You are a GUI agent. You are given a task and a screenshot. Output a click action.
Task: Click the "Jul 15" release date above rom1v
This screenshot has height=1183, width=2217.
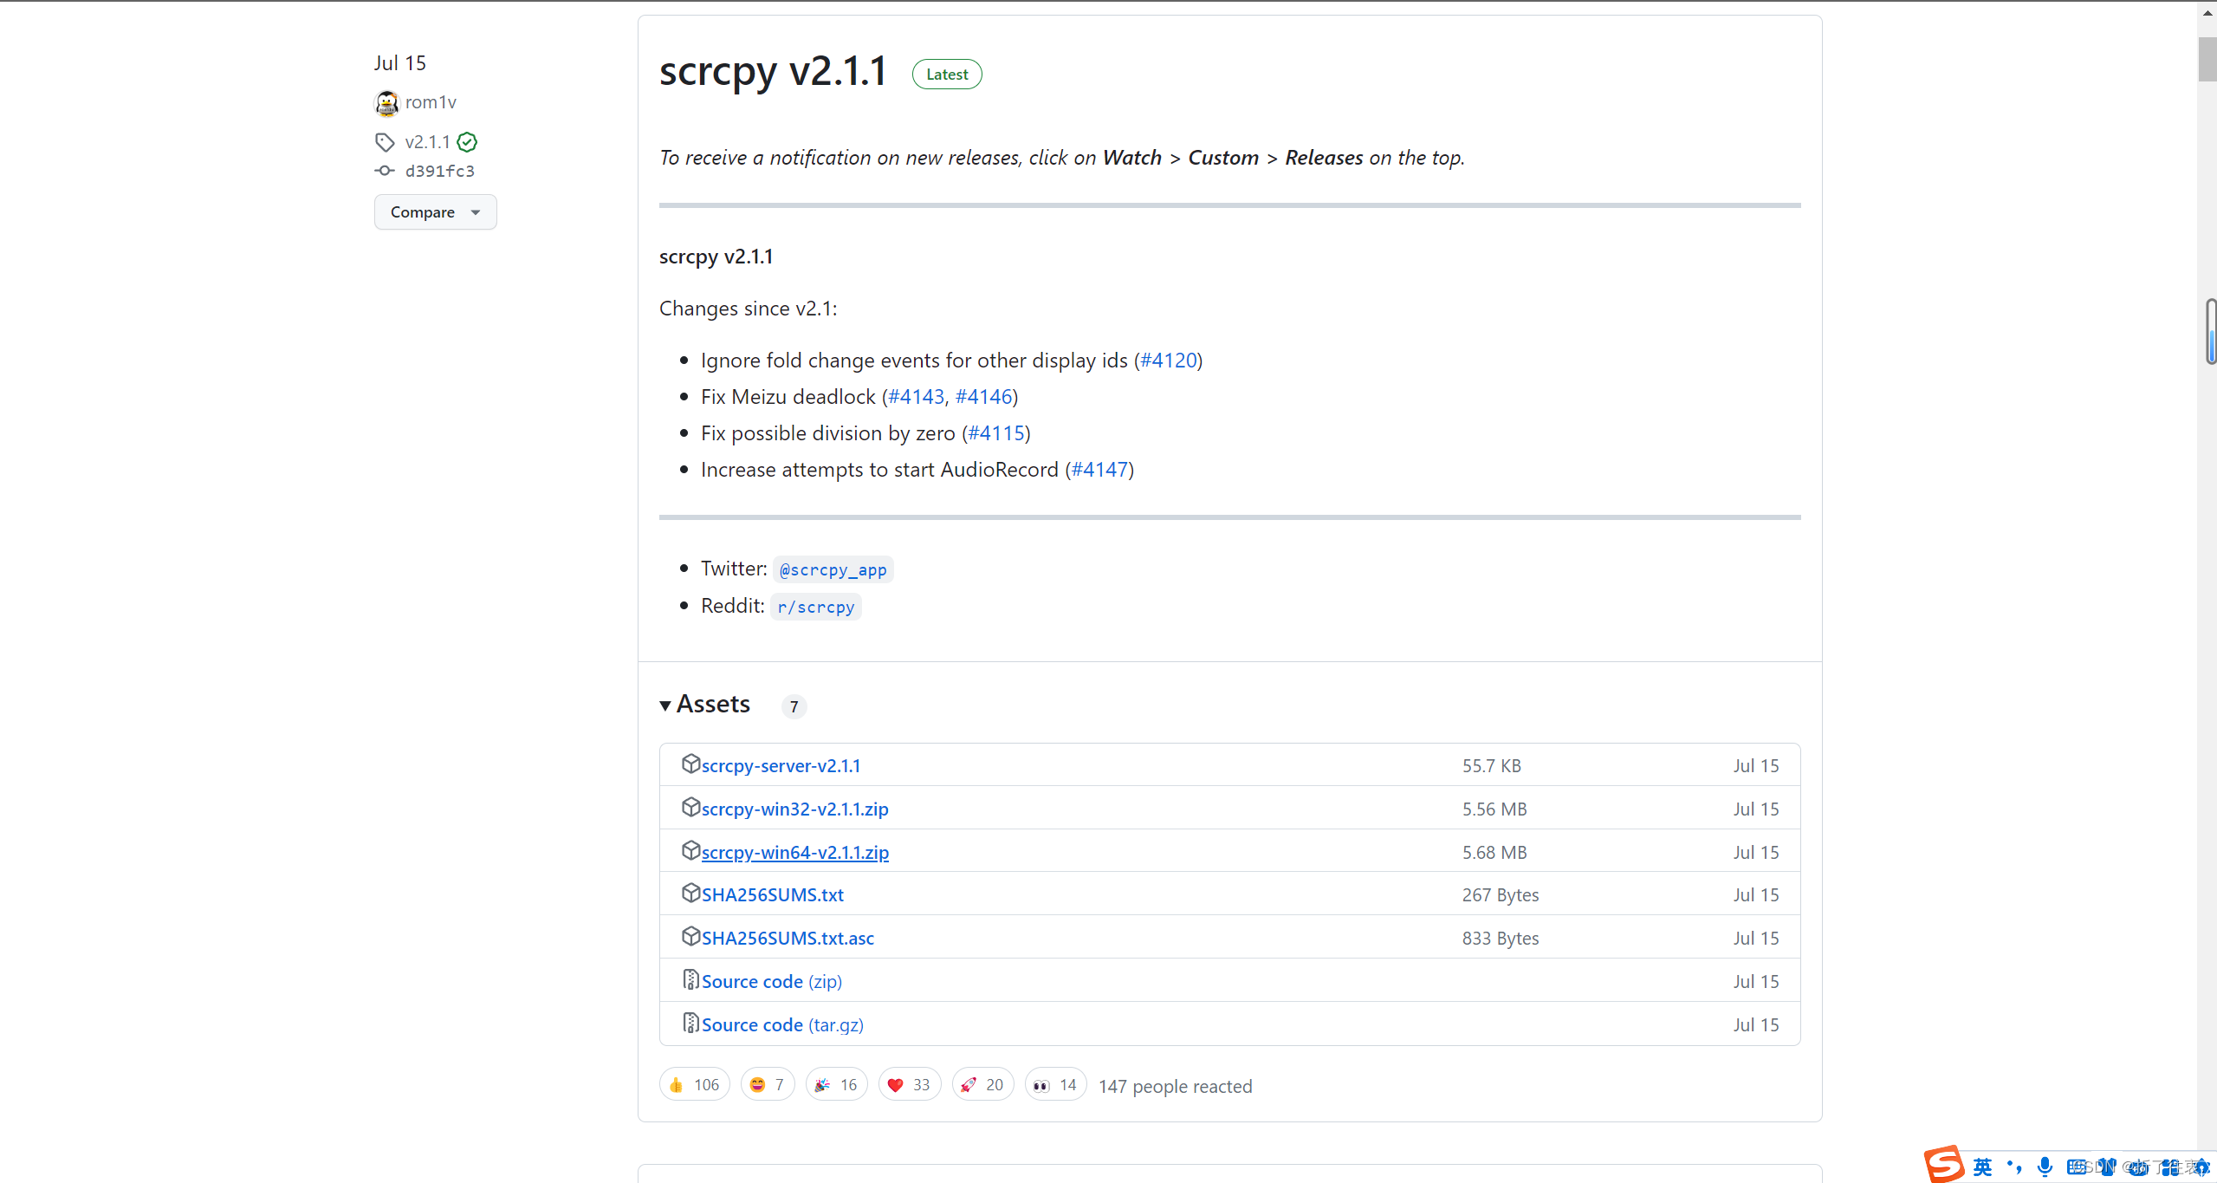tap(399, 63)
